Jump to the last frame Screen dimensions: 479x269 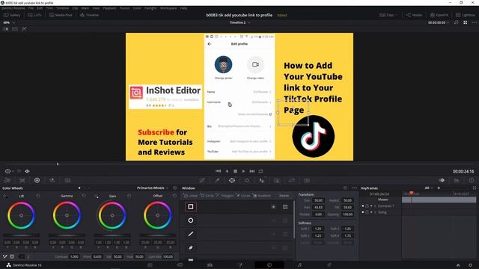[x=252, y=171]
